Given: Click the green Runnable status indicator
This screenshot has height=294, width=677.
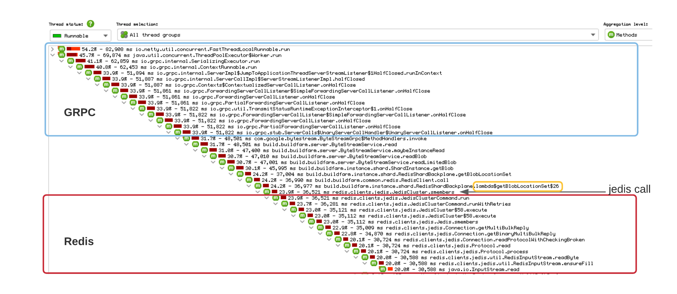Looking at the screenshot, I should (58, 35).
